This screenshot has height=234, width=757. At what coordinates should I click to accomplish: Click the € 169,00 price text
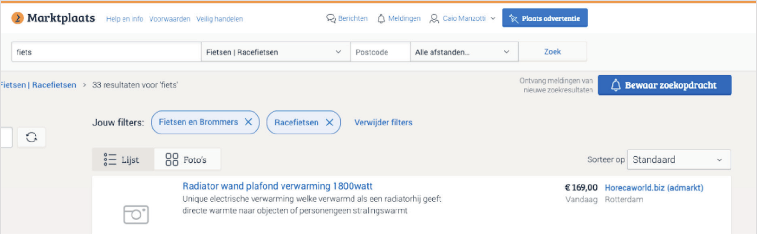coord(581,188)
